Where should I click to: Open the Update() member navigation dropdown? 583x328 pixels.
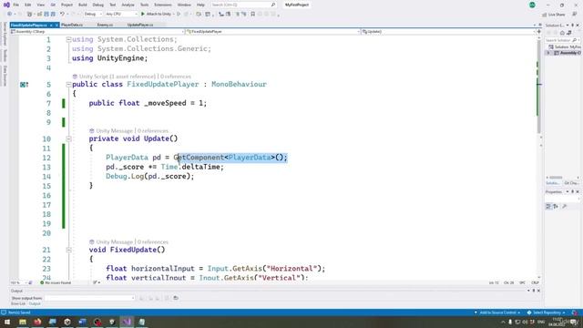pos(448,32)
